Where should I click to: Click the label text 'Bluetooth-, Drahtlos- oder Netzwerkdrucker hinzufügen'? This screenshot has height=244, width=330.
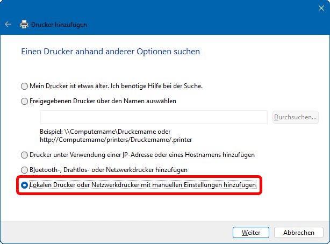click(108, 170)
